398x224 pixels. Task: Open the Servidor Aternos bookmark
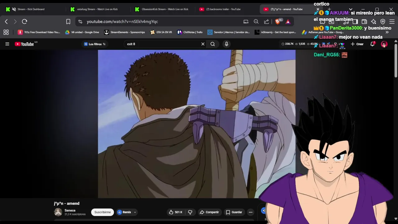tap(229, 32)
